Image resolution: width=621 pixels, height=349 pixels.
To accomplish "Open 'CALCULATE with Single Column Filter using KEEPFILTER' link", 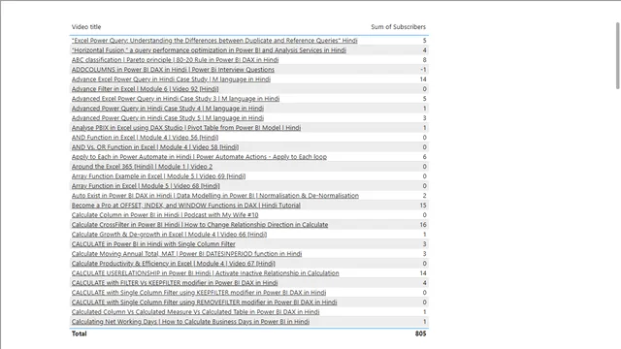I will pyautogui.click(x=199, y=293).
